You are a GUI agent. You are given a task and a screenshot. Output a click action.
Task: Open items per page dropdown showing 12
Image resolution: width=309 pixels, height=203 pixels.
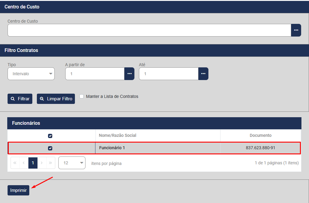72,163
